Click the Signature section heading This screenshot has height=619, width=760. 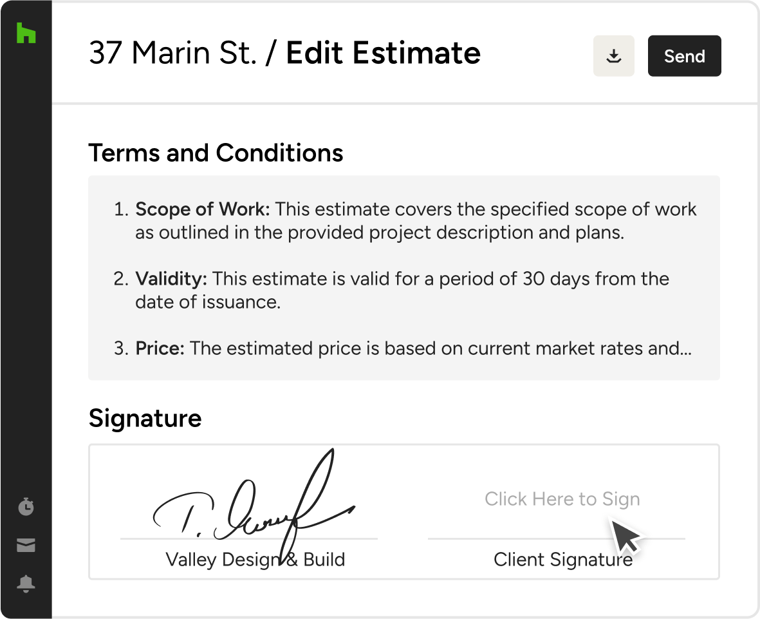coord(145,418)
